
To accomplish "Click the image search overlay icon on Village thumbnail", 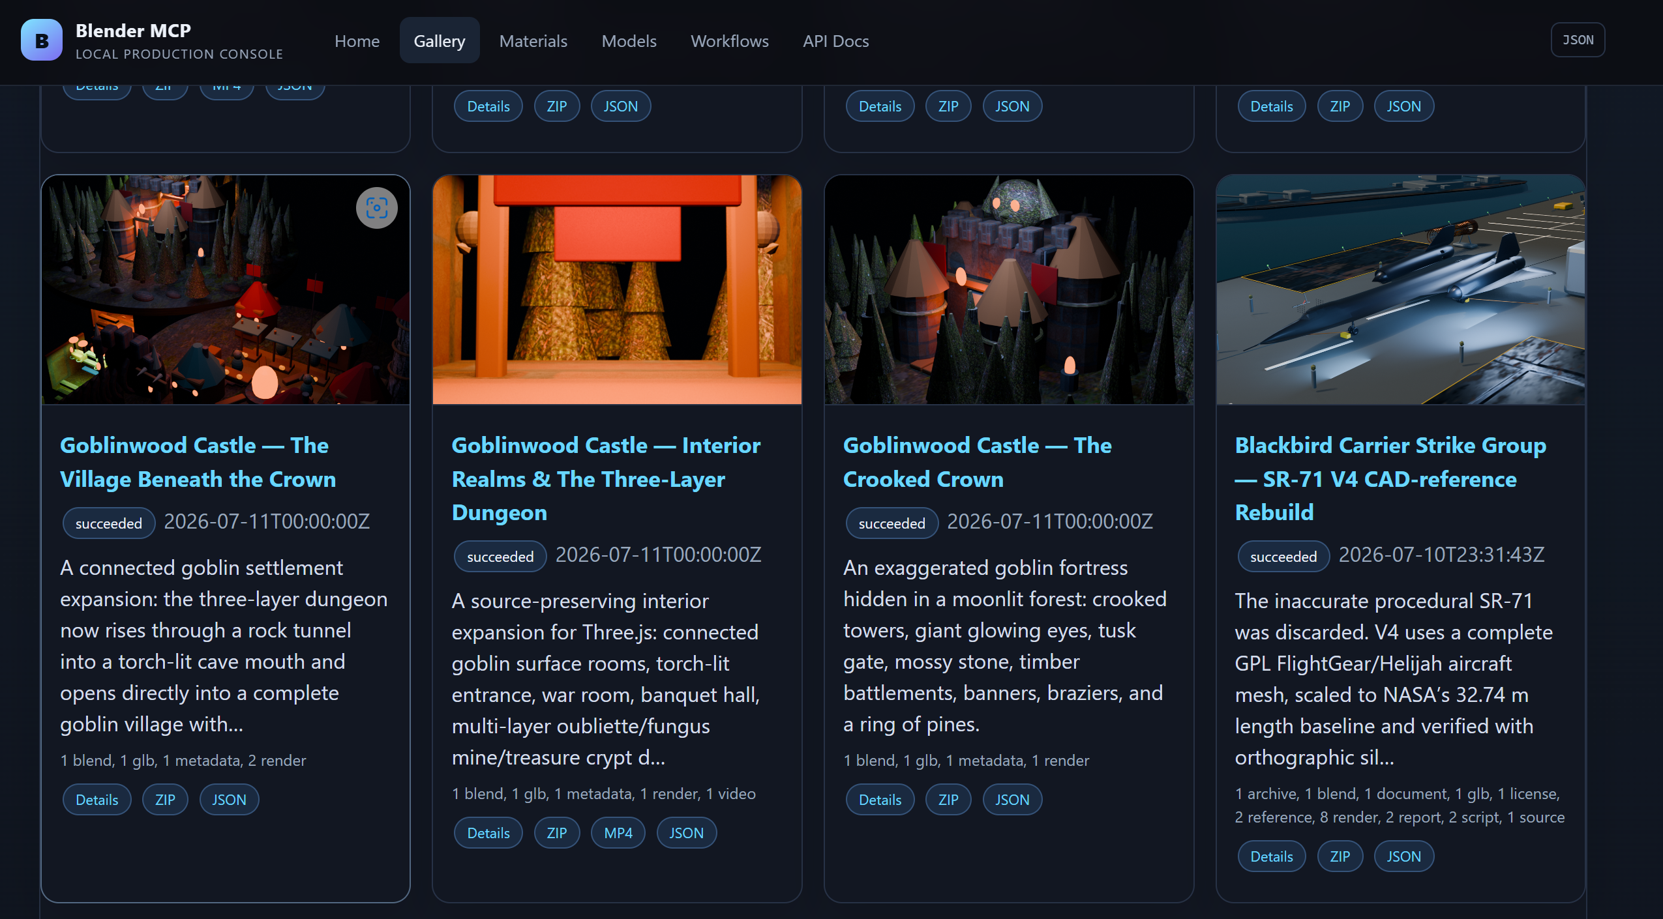I will tap(376, 208).
